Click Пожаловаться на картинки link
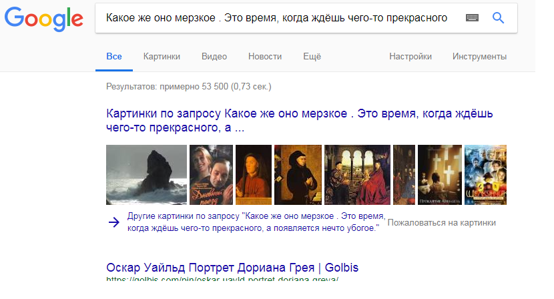 tap(442, 223)
